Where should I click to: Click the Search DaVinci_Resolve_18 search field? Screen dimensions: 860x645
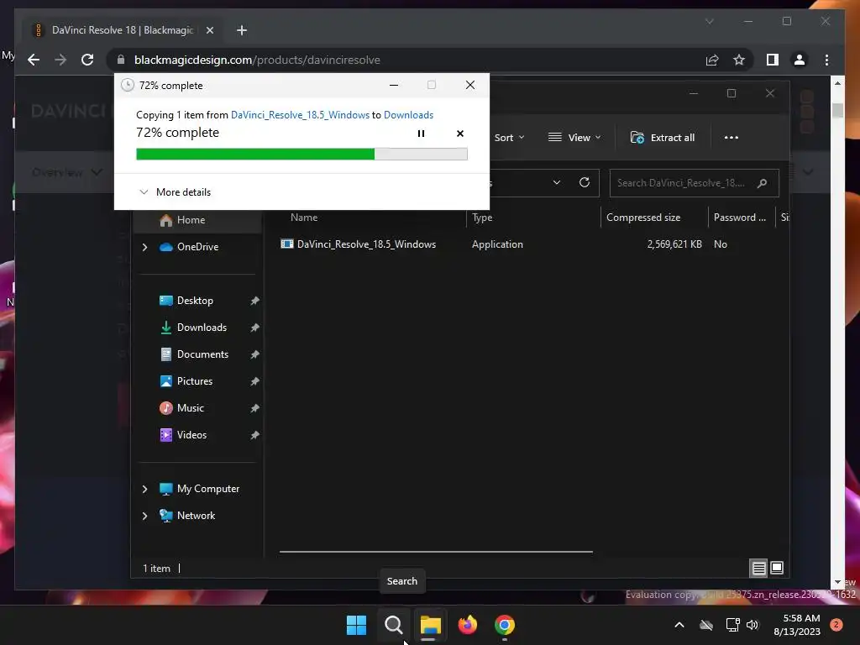[x=694, y=183]
